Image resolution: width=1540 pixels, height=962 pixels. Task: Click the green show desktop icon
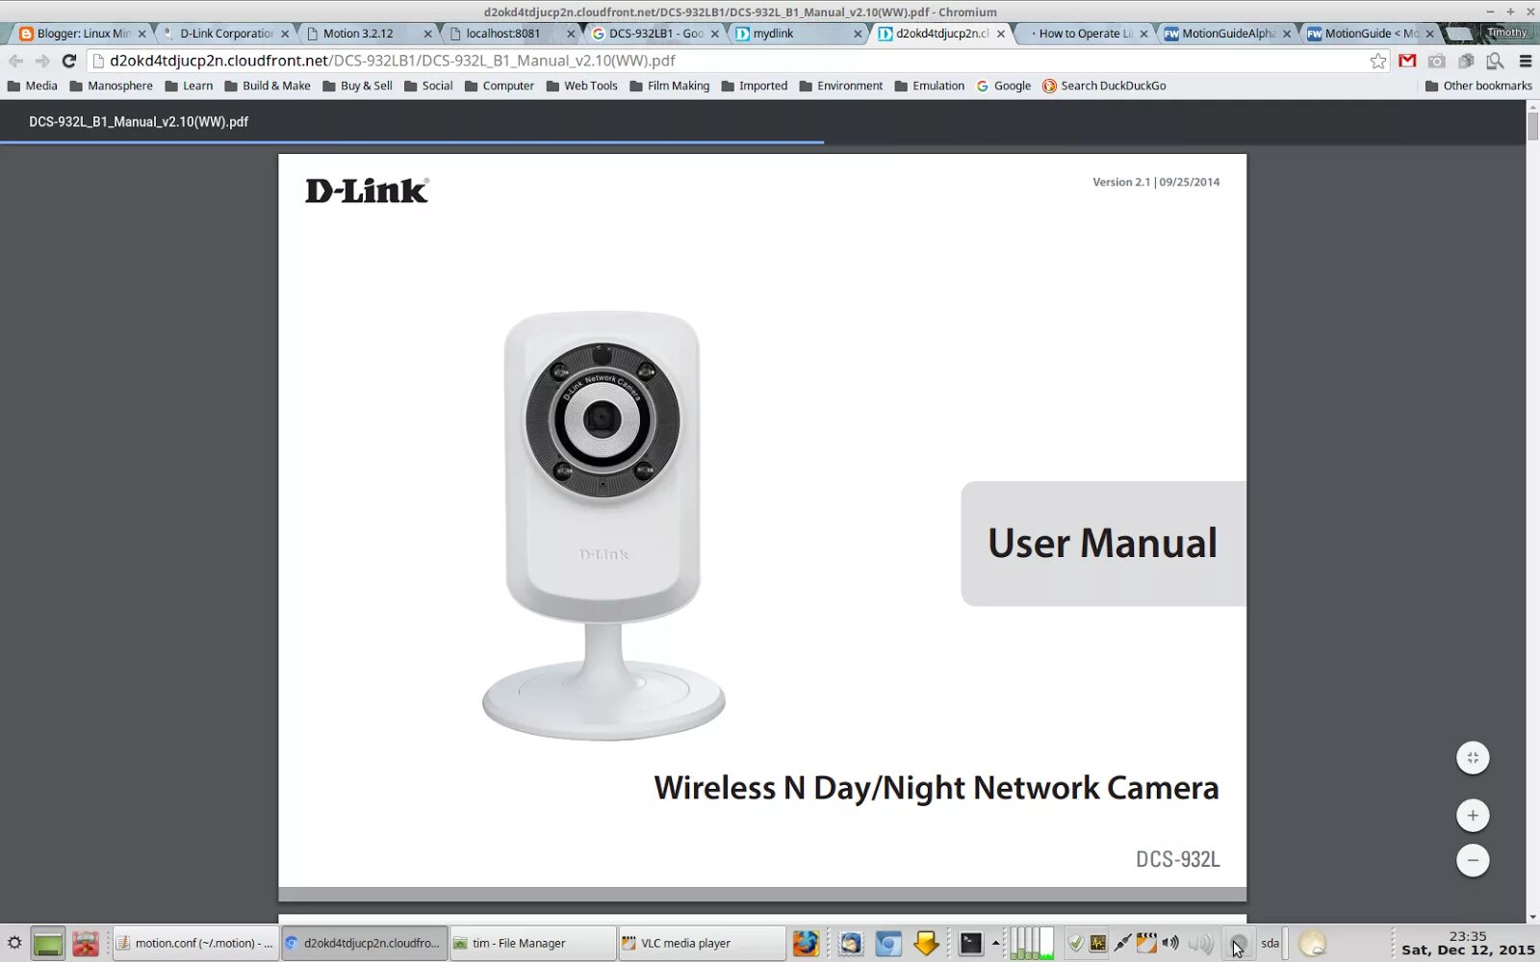tap(47, 944)
